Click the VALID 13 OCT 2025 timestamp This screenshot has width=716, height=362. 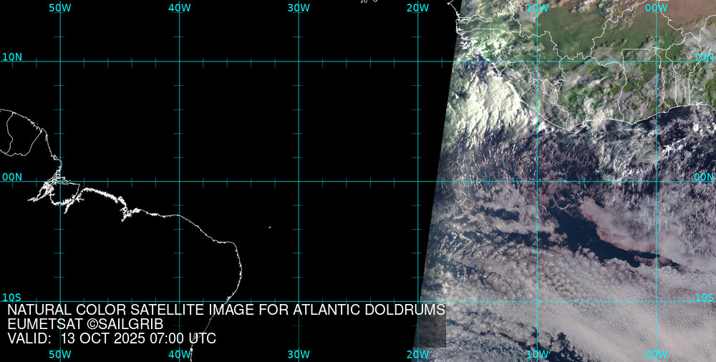[x=112, y=338]
